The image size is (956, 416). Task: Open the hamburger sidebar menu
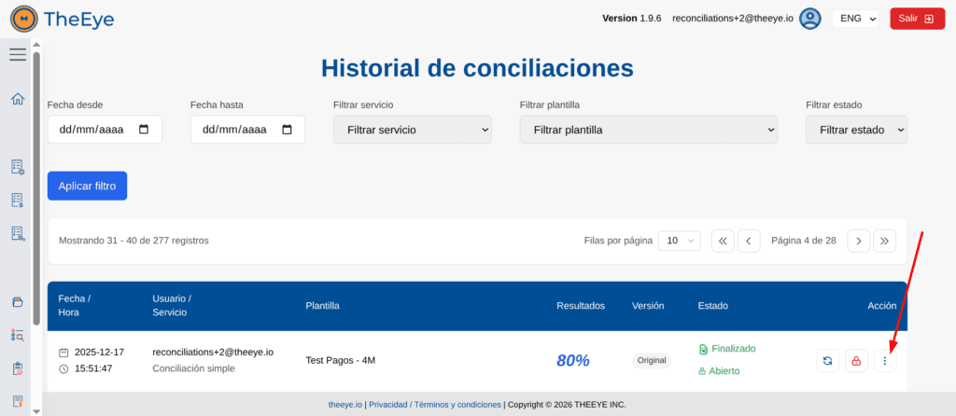click(x=18, y=55)
